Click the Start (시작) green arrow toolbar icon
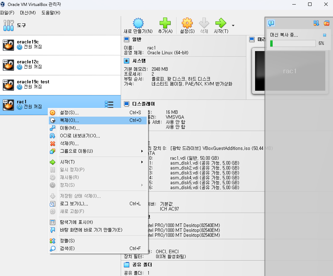The image size is (333, 276). click(x=221, y=23)
